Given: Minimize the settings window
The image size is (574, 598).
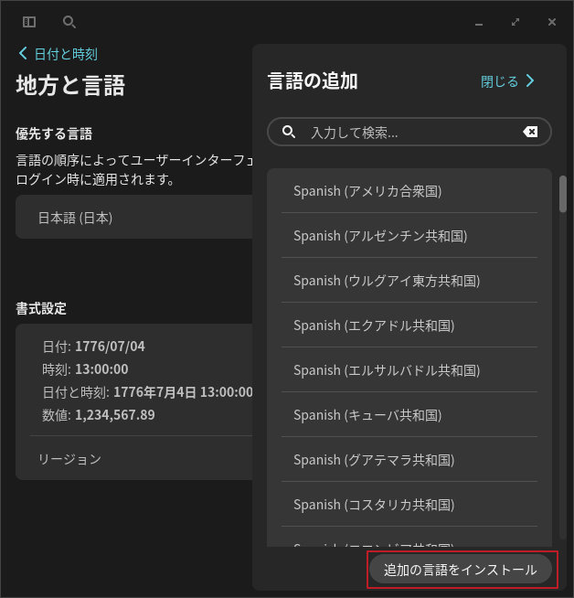Looking at the screenshot, I should 479,22.
